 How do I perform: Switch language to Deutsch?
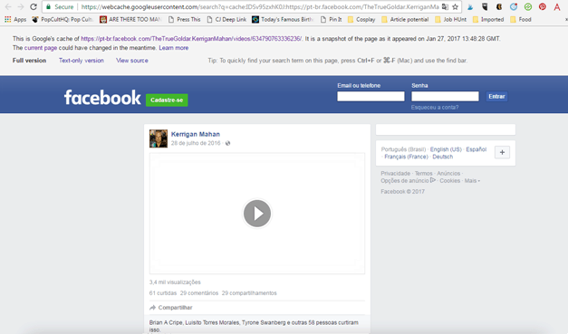[443, 157]
